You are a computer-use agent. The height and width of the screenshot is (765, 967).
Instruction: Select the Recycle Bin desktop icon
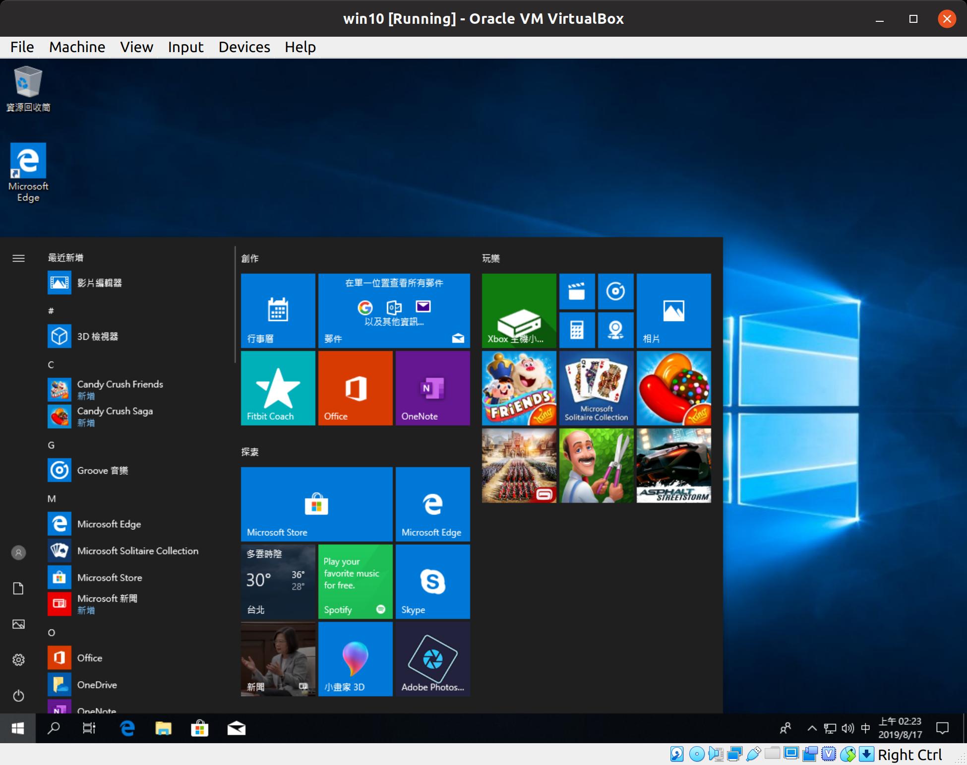click(x=28, y=89)
